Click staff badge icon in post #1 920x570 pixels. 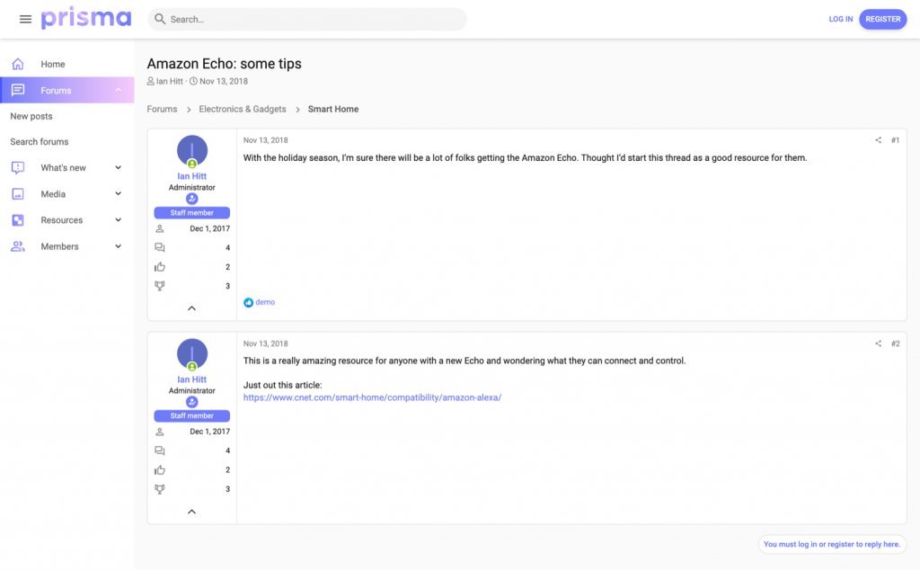[192, 199]
